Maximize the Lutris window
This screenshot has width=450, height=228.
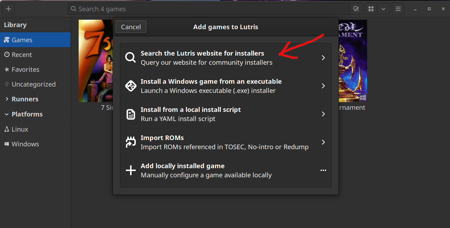429,9
